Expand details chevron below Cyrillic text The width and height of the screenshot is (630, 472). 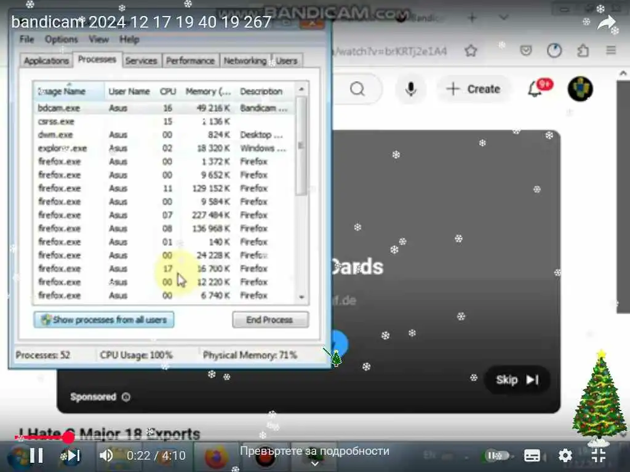point(314,464)
